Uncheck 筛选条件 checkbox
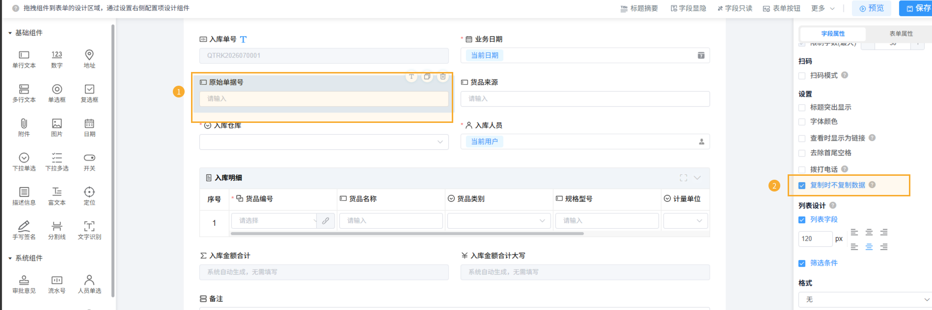This screenshot has width=932, height=310. click(x=802, y=263)
